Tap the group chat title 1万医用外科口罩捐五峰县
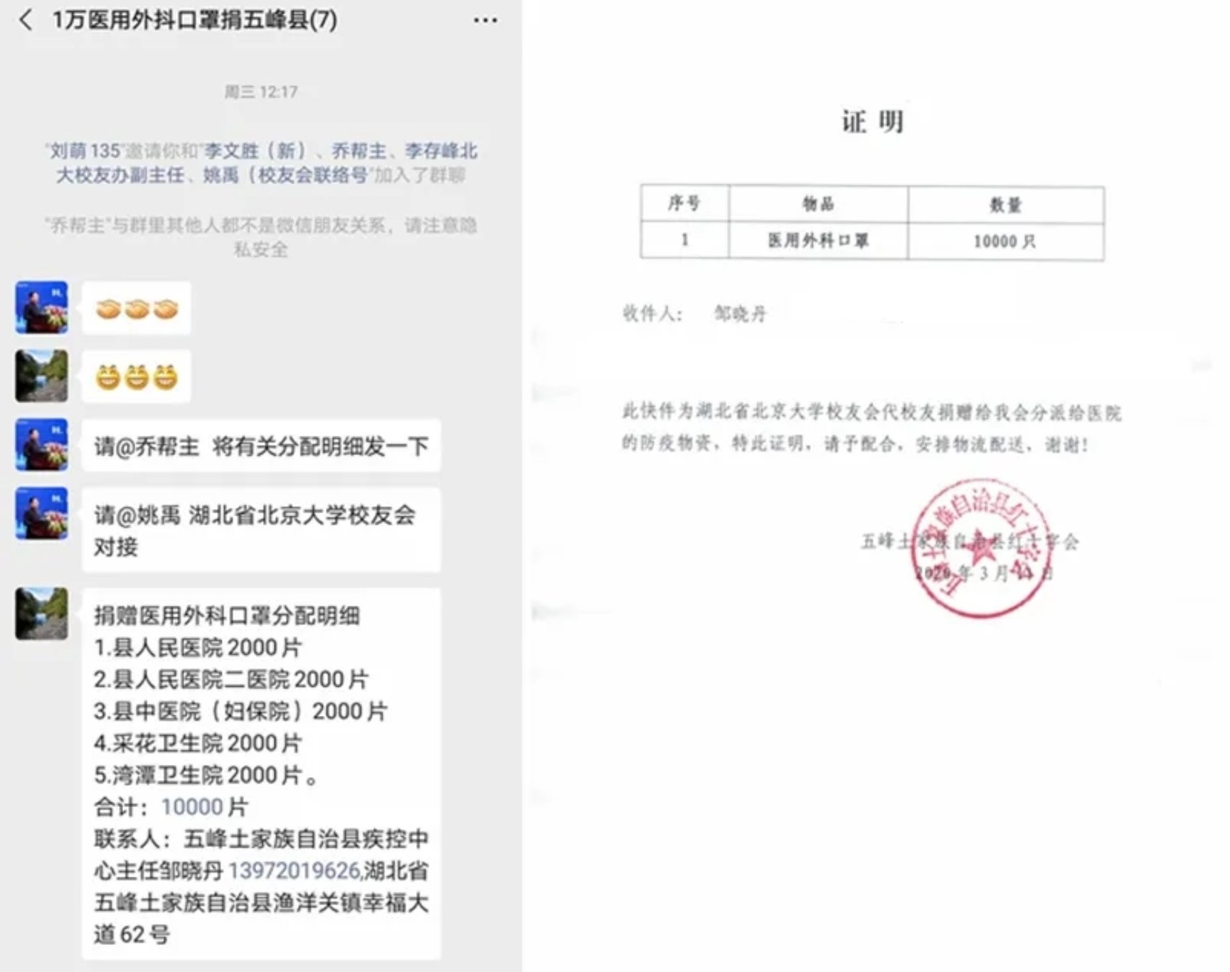The width and height of the screenshot is (1230, 972). [195, 20]
